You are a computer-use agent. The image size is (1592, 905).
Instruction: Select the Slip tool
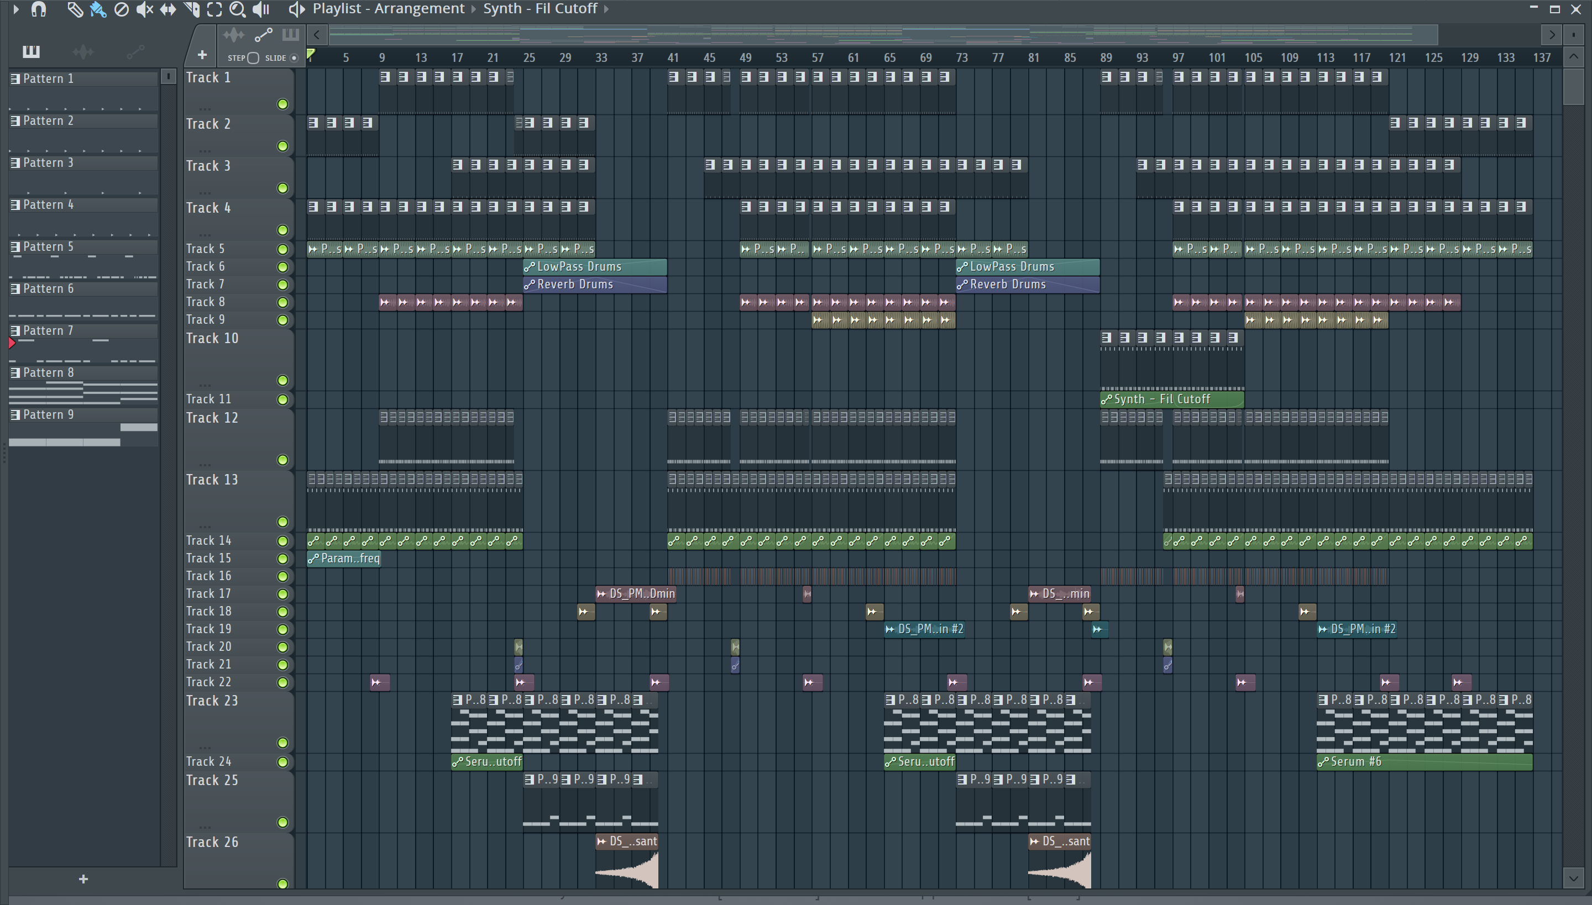point(168,9)
